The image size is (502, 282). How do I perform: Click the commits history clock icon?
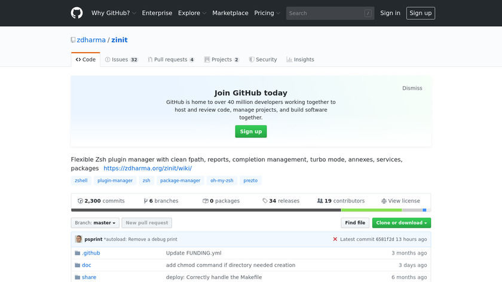80,201
